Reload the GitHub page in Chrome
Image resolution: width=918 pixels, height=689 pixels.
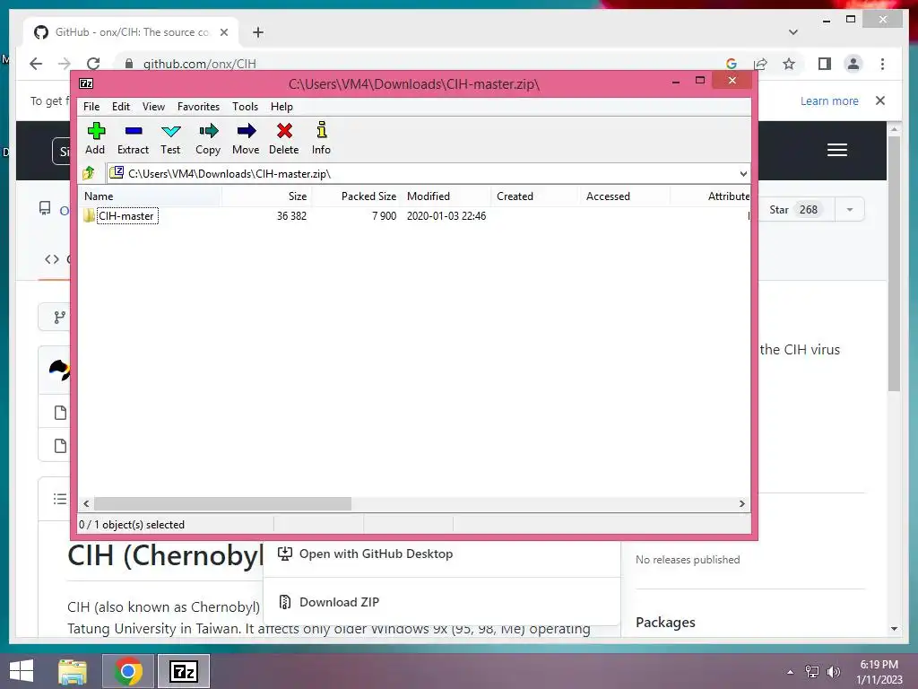point(93,64)
